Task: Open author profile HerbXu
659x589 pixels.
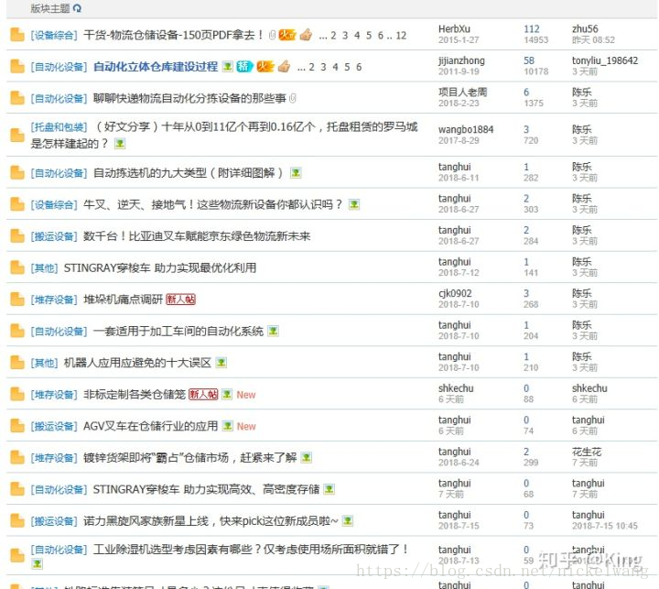Action: pos(454,29)
